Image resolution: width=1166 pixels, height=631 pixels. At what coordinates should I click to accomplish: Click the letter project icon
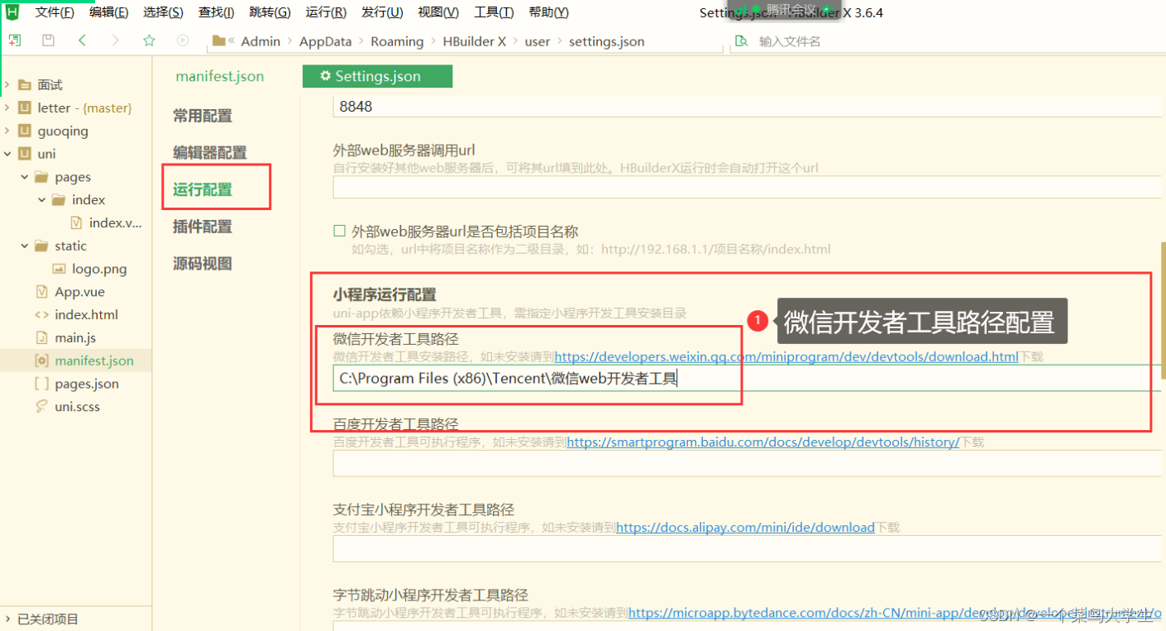(24, 108)
